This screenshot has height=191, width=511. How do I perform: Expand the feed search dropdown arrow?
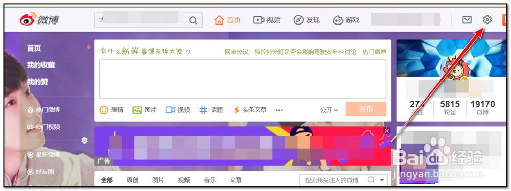click(382, 180)
